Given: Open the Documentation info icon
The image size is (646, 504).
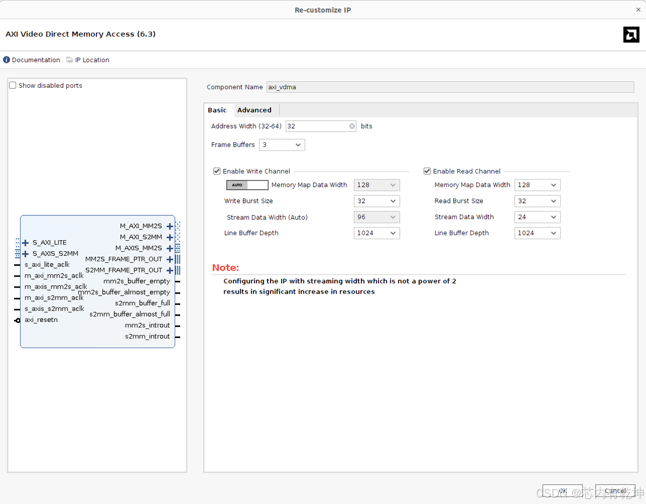Looking at the screenshot, I should point(7,60).
